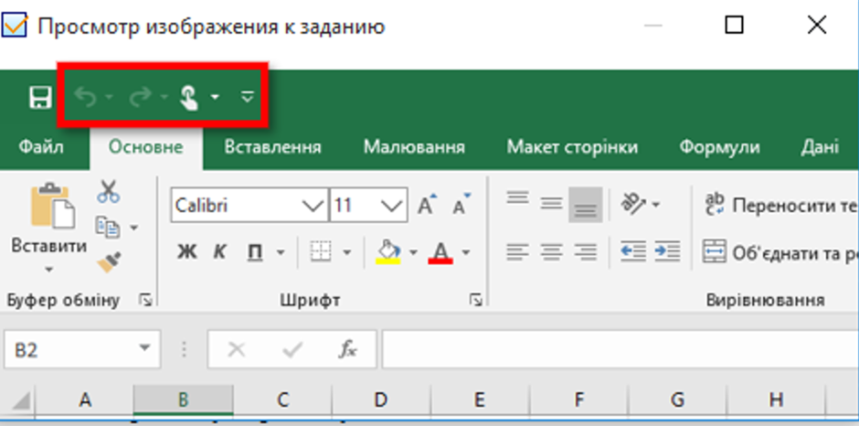Open Шрифт group dialog launcher

[x=476, y=299]
